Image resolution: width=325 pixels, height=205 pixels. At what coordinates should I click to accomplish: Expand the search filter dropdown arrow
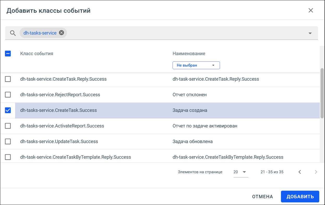(x=310, y=33)
